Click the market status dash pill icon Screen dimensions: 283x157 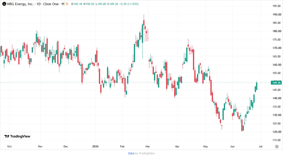[63, 4]
